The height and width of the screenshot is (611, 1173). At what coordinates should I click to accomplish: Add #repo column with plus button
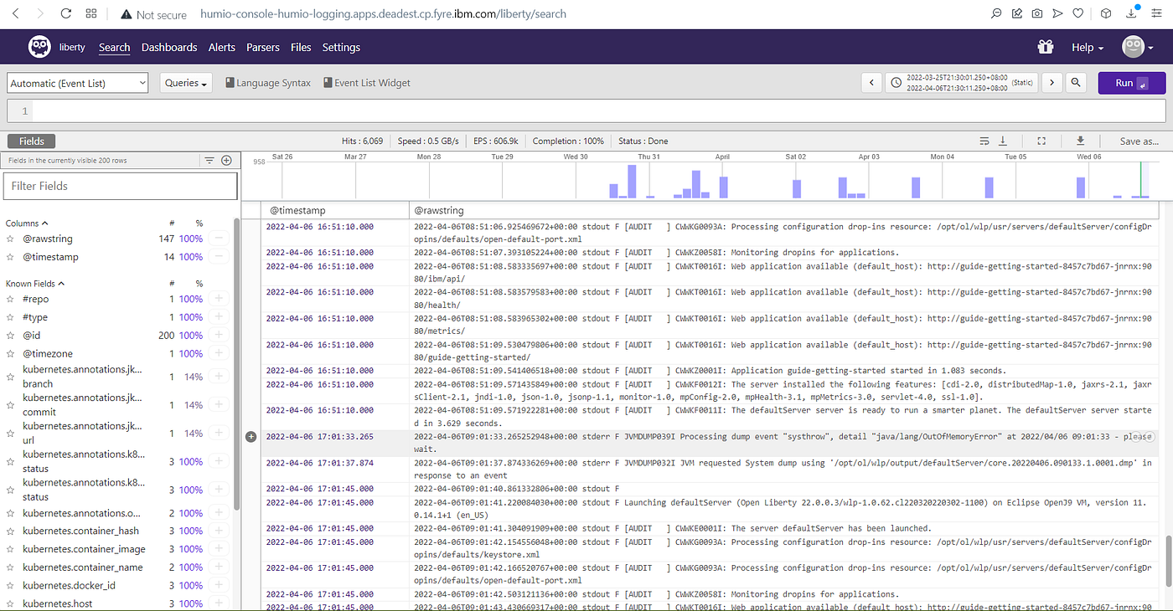point(219,299)
